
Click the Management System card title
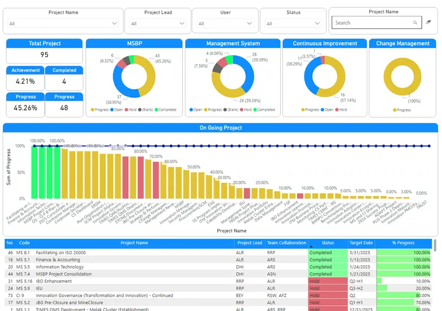[233, 43]
